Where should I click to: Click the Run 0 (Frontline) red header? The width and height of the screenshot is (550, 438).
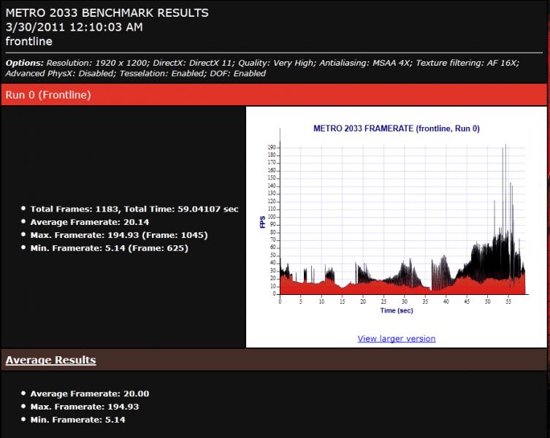tap(274, 95)
